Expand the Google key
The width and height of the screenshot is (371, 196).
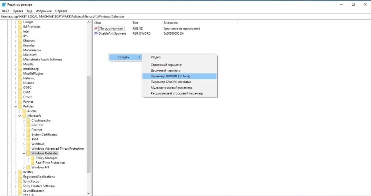pos(16,22)
